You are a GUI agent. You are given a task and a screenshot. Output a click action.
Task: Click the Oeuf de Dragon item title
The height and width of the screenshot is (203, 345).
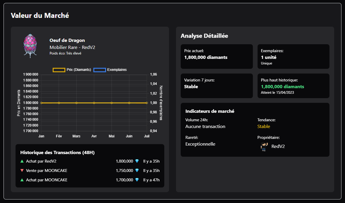67,40
